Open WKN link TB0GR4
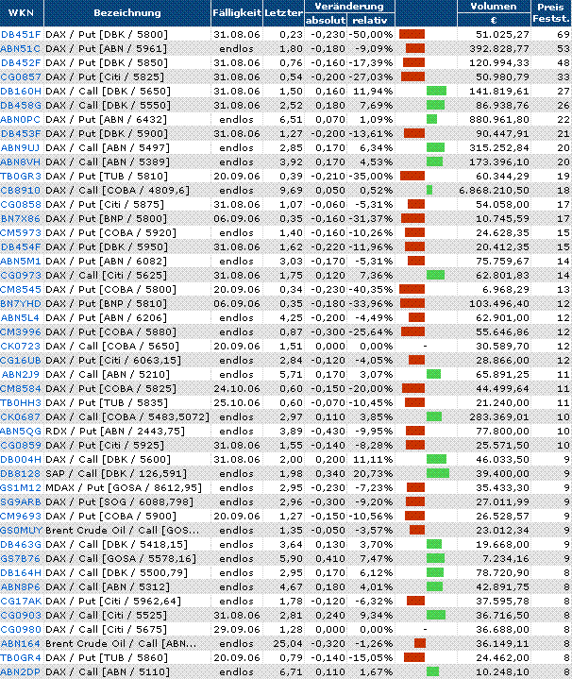572x679 pixels. 21,658
